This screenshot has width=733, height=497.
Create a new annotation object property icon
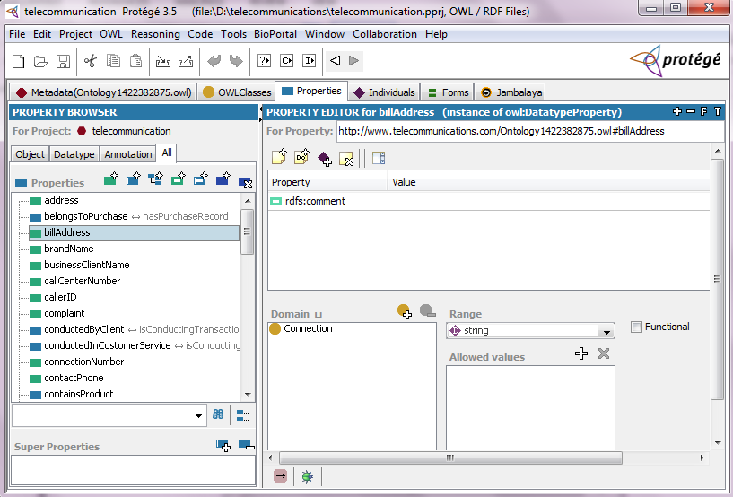[201, 179]
